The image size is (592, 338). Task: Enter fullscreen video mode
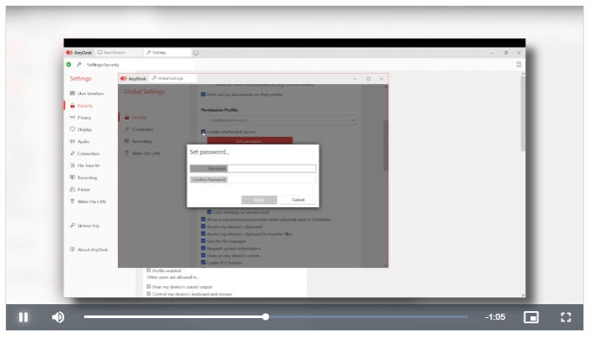(x=566, y=317)
